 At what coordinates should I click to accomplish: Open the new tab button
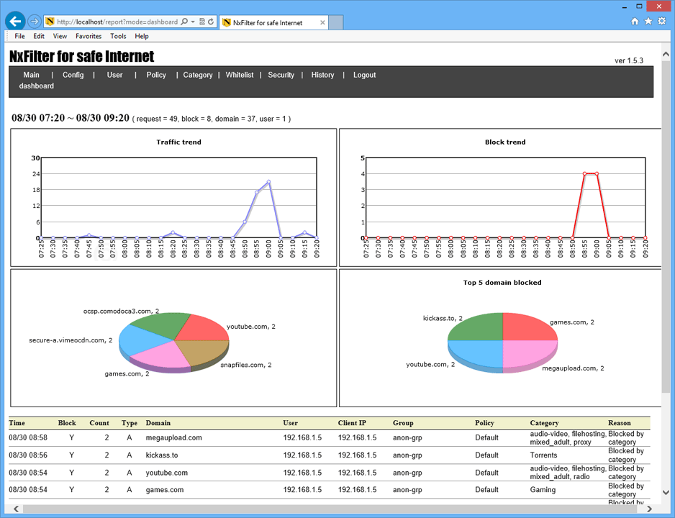pyautogui.click(x=336, y=22)
